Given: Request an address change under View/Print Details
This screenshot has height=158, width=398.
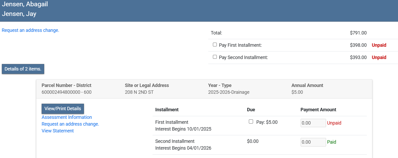Looking at the screenshot, I should pos(70,124).
